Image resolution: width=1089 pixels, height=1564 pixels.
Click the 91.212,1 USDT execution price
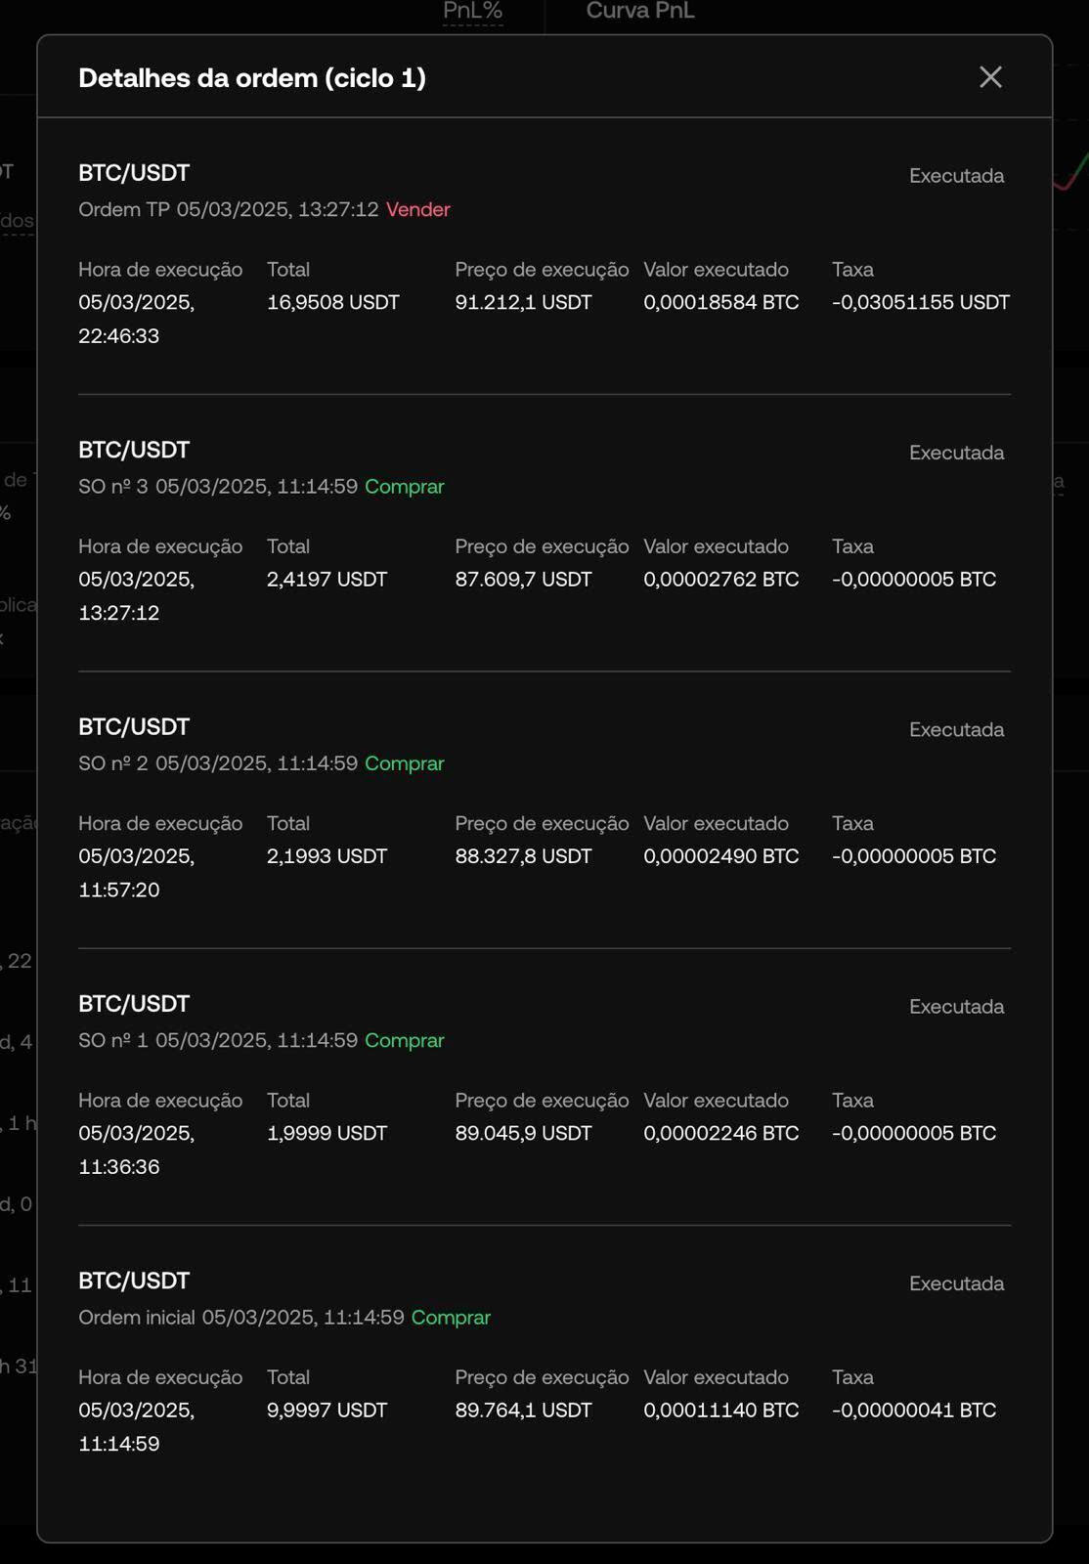coord(523,302)
